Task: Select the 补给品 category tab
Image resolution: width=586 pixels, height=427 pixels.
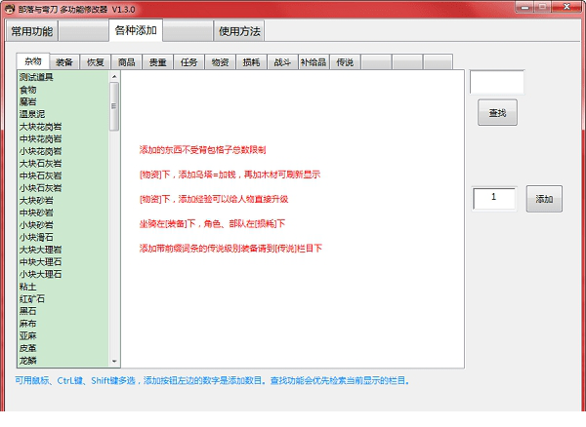Action: (314, 62)
